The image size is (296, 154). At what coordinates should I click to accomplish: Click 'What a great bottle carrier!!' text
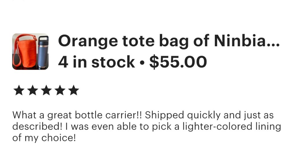pyautogui.click(x=77, y=115)
